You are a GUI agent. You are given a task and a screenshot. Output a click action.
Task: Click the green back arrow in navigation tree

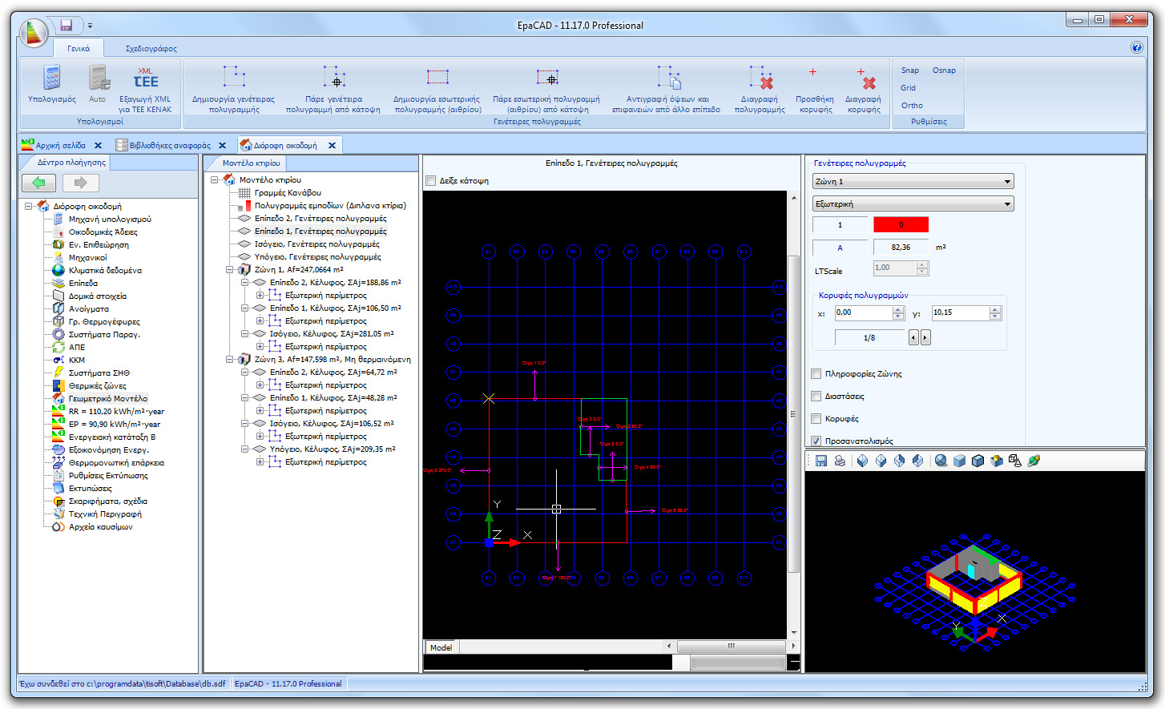(38, 183)
